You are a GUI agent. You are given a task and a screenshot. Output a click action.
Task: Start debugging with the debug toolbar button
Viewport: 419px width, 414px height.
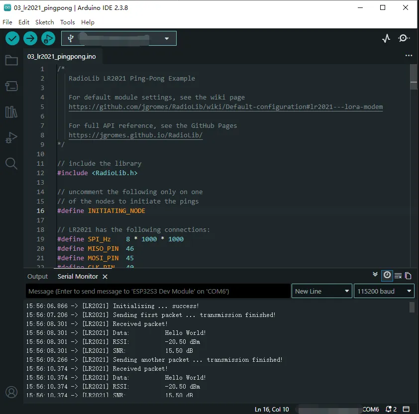[48, 38]
